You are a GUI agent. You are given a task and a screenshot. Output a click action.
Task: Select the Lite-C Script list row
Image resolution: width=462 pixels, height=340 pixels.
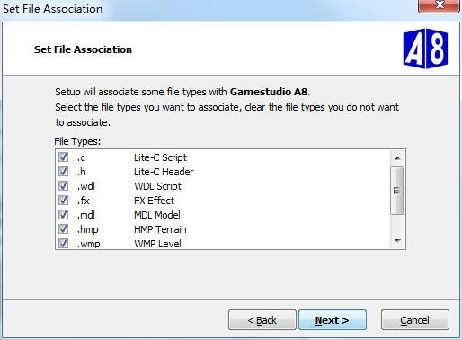click(223, 157)
